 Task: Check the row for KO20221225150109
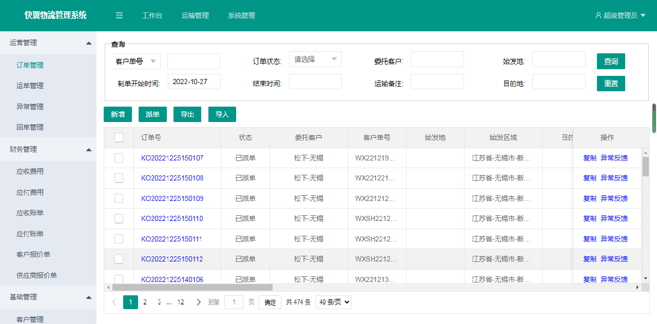[119, 198]
